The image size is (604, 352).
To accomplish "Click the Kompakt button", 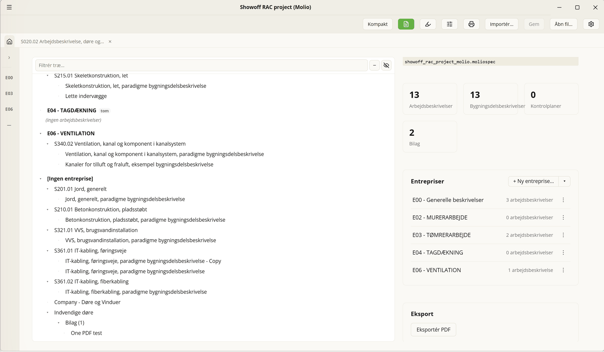I will tap(377, 24).
